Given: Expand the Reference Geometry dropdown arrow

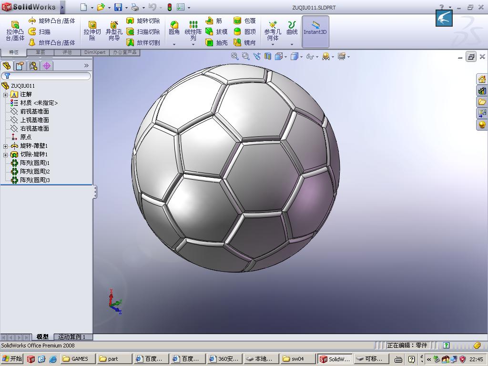Looking at the screenshot, I should (x=273, y=44).
